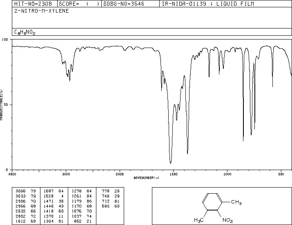The width and height of the screenshot is (292, 225).
Task: Click the 712 peak table entry
Action: 106,201
